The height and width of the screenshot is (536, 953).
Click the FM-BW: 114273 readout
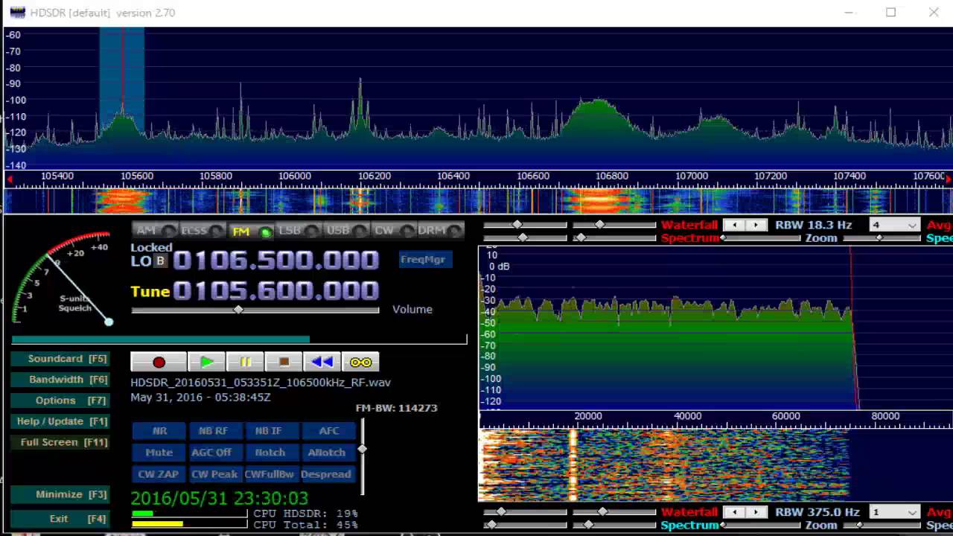tap(397, 408)
